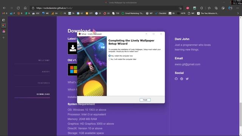
Task: Open the GA bookmark
Action: 54,14
